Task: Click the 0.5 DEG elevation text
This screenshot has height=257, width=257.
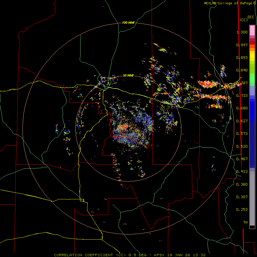Action: click(x=138, y=255)
